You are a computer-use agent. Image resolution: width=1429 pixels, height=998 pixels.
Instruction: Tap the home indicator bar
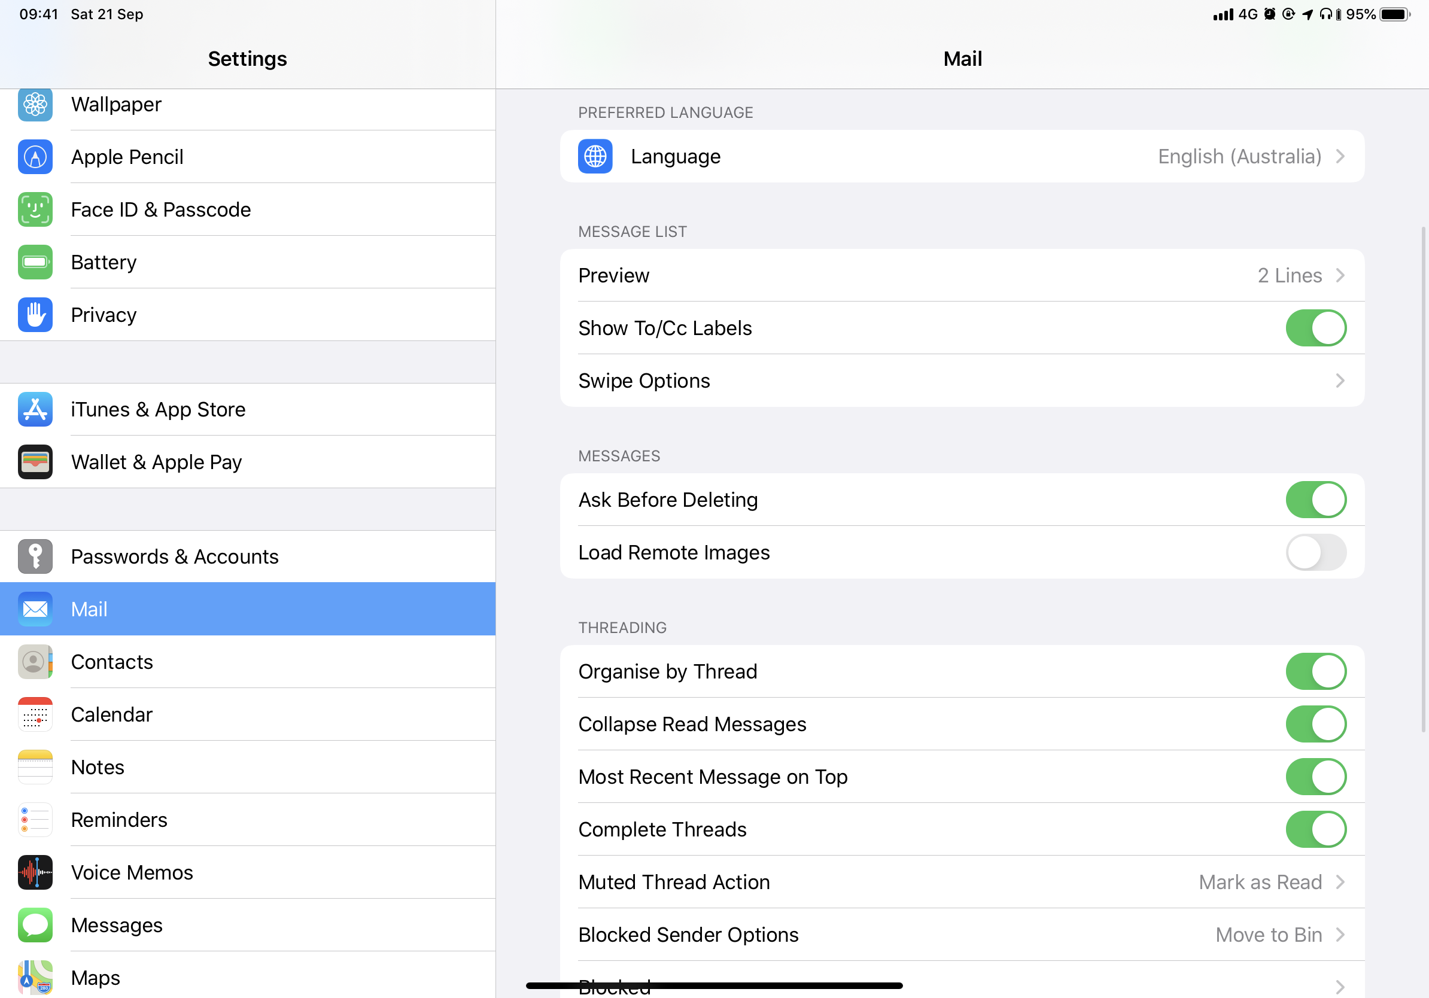point(714,985)
